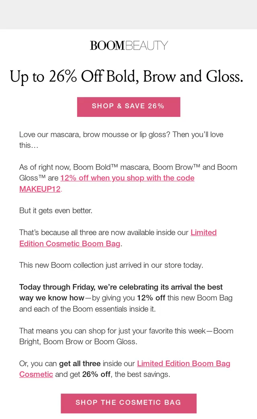Click the bold 'get all three' text
Viewport: 257px width, 419px height.
coord(80,364)
